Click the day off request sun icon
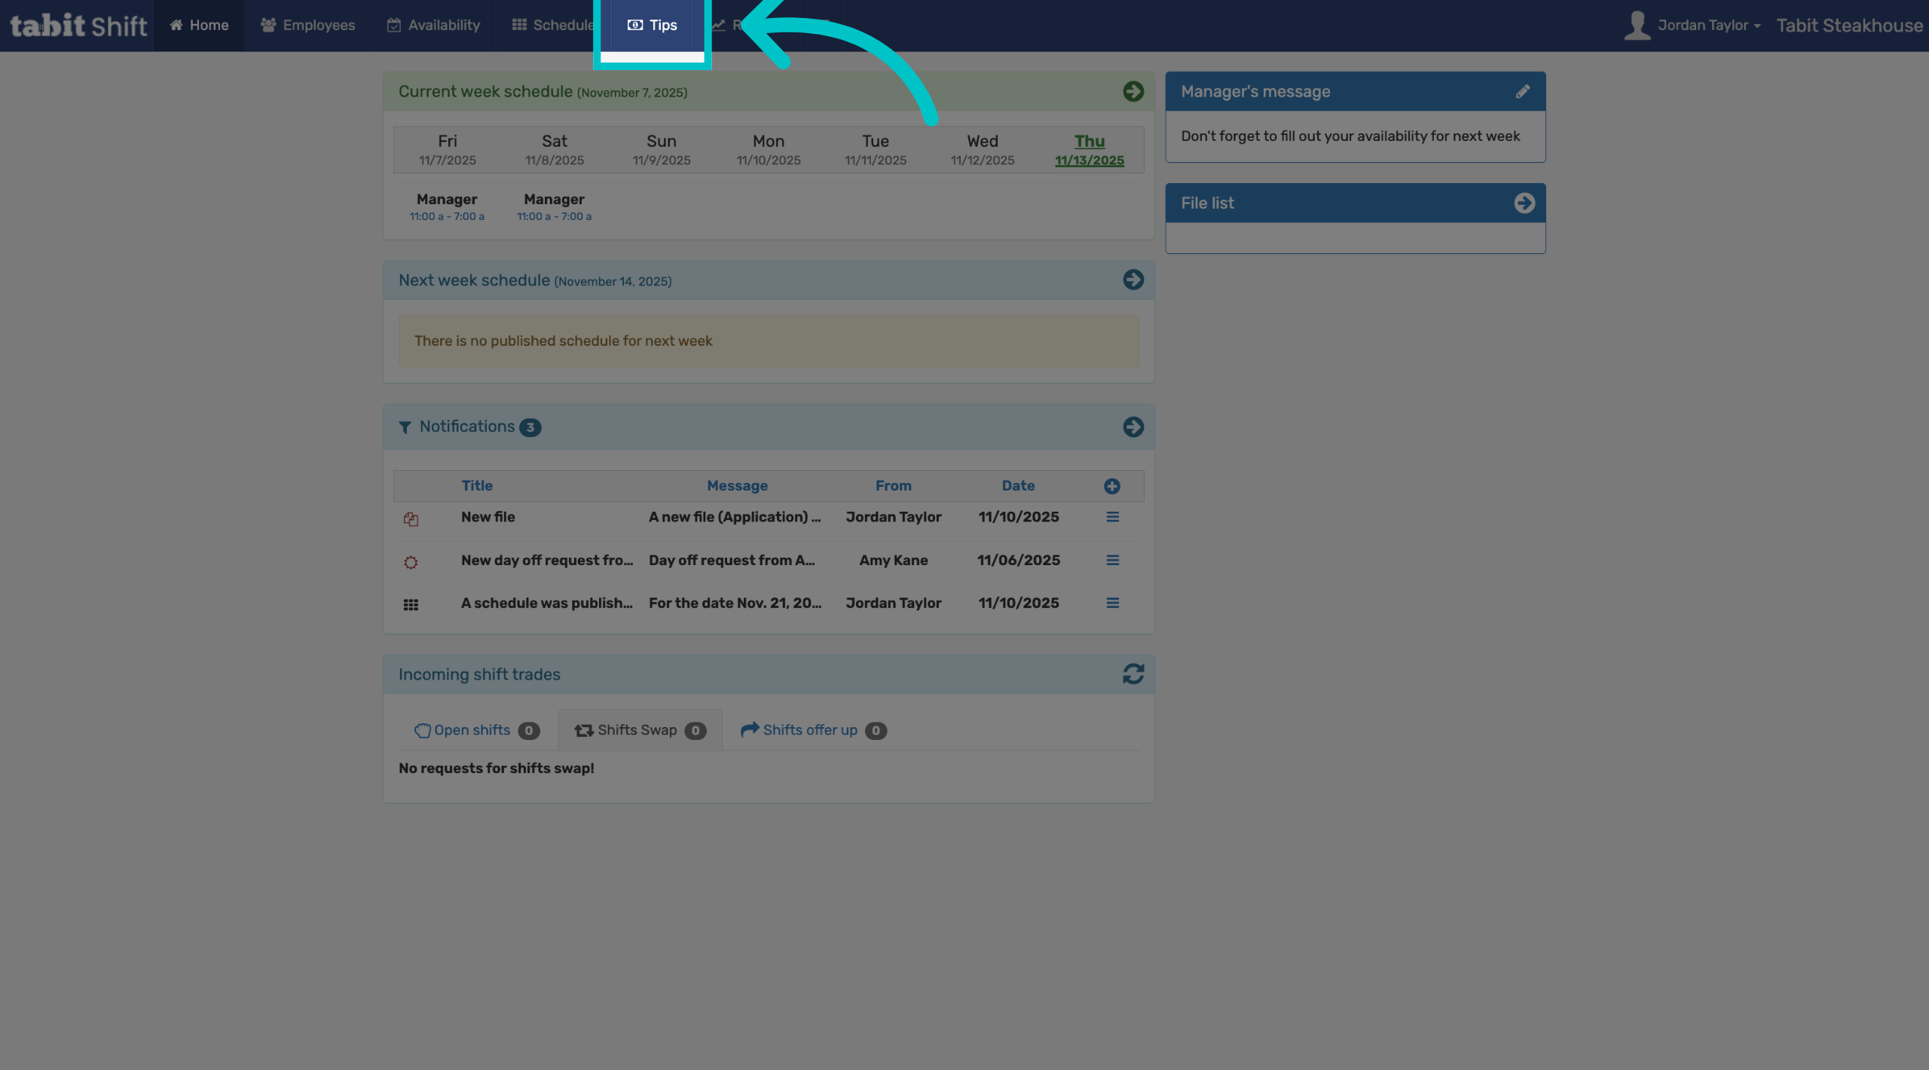Viewport: 1929px width, 1070px height. (411, 562)
